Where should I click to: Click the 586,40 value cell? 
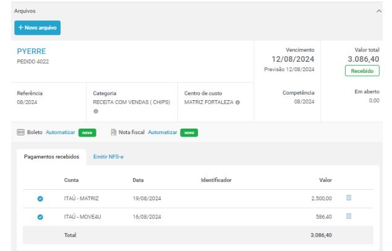point(324,217)
